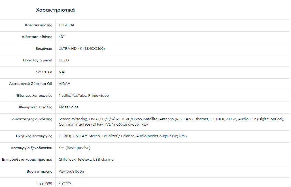Select the Τεχνολογία panel label
Screen dimensions: 291x187
tap(37, 60)
